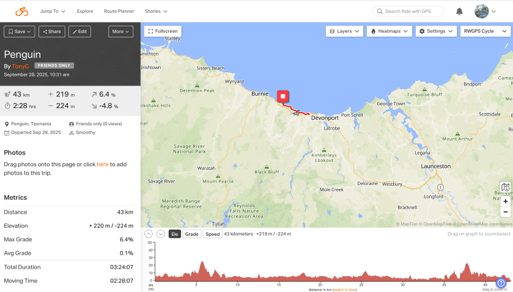Open the Jump To menu
This screenshot has width=513, height=292.
point(53,11)
